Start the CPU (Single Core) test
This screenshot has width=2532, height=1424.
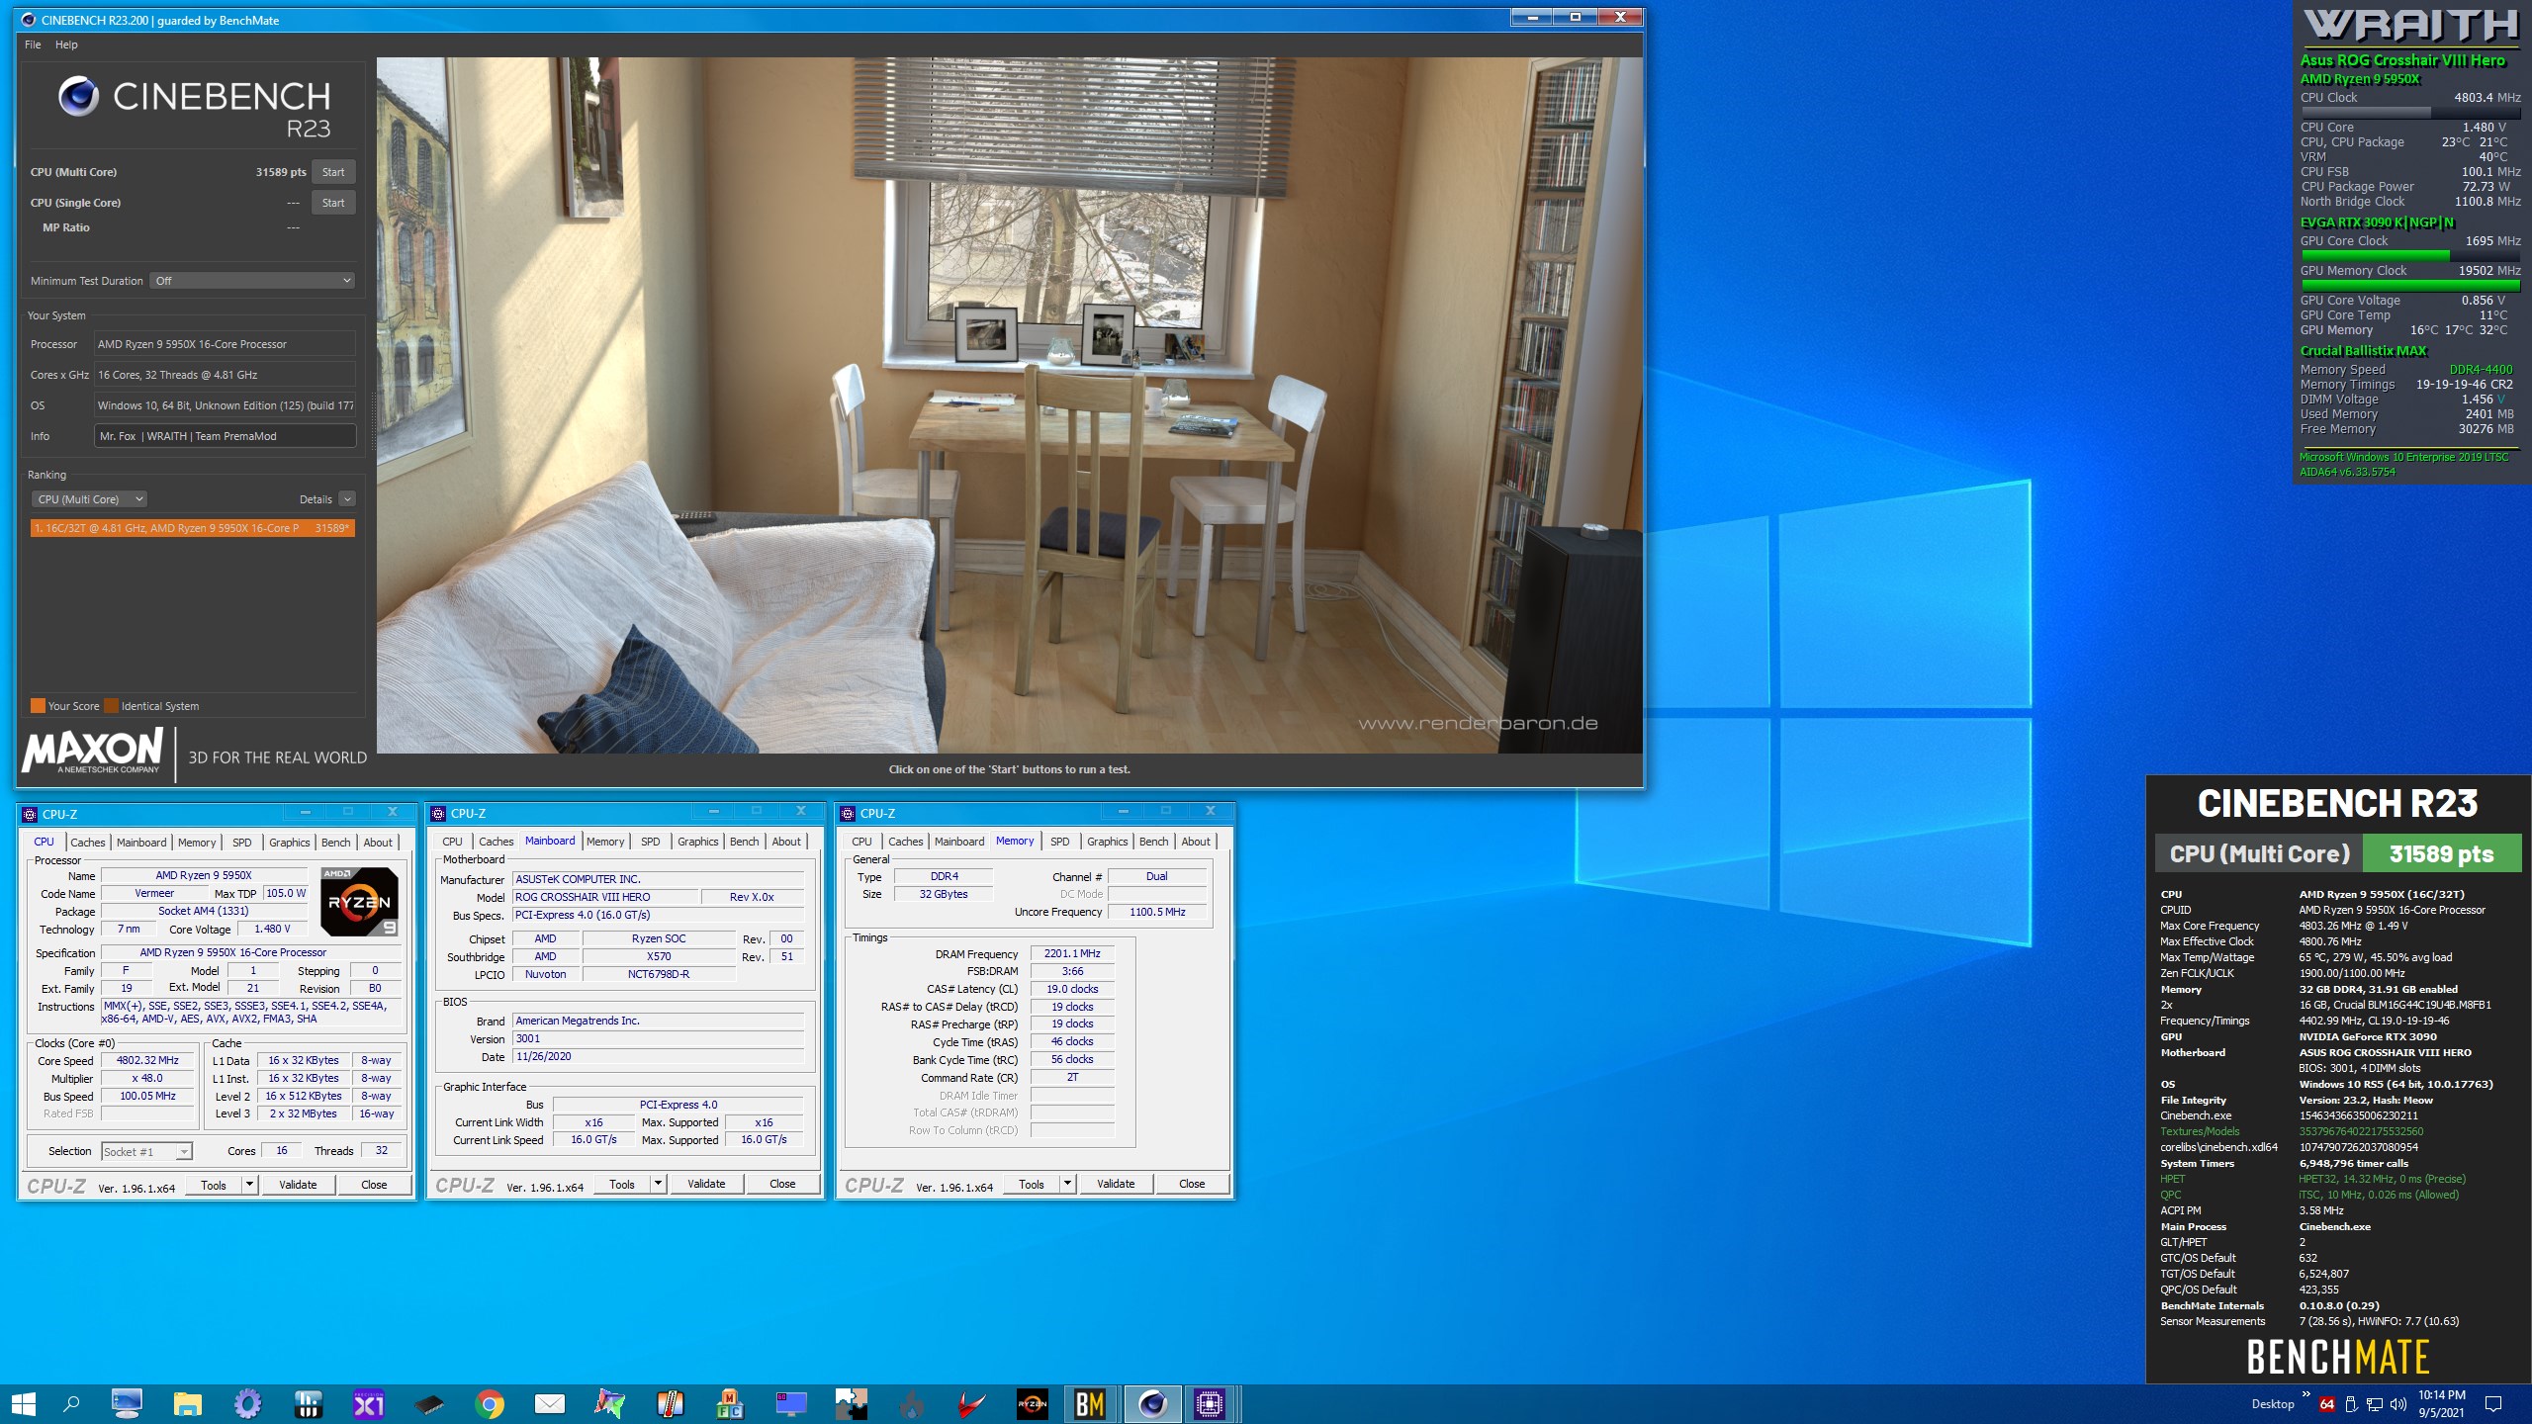[x=333, y=203]
